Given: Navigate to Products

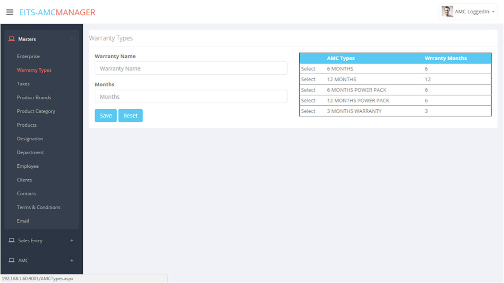Looking at the screenshot, I should 27,125.
